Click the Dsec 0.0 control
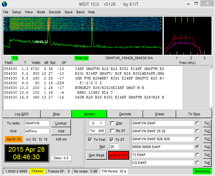The image size is (215, 176). coord(61,158)
